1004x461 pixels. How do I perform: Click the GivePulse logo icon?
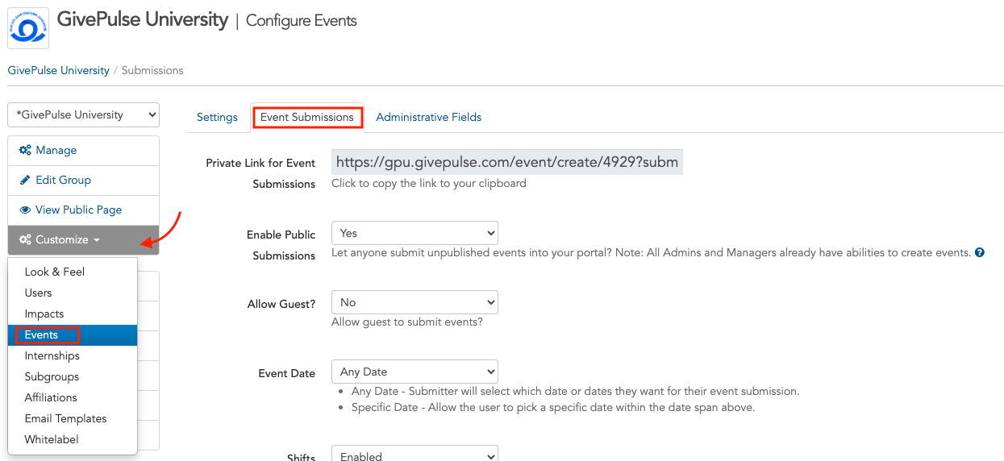[x=28, y=28]
